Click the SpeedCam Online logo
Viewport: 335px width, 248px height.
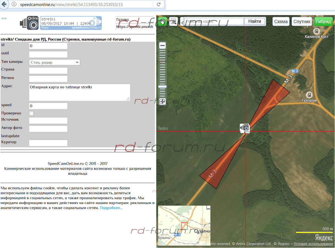tap(30, 23)
